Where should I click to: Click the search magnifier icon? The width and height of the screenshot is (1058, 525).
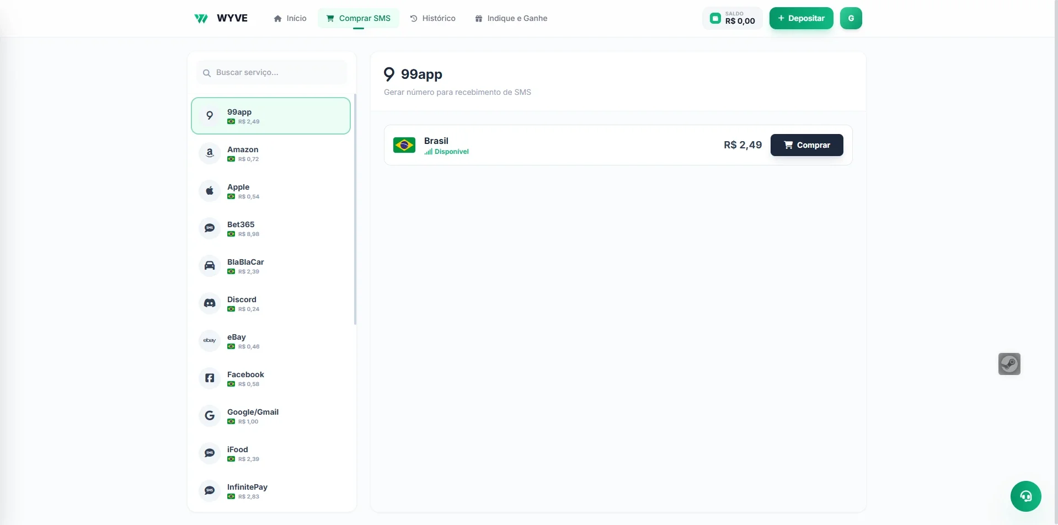[x=207, y=73]
